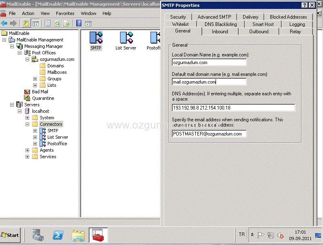Open the Action menu

tap(28, 13)
